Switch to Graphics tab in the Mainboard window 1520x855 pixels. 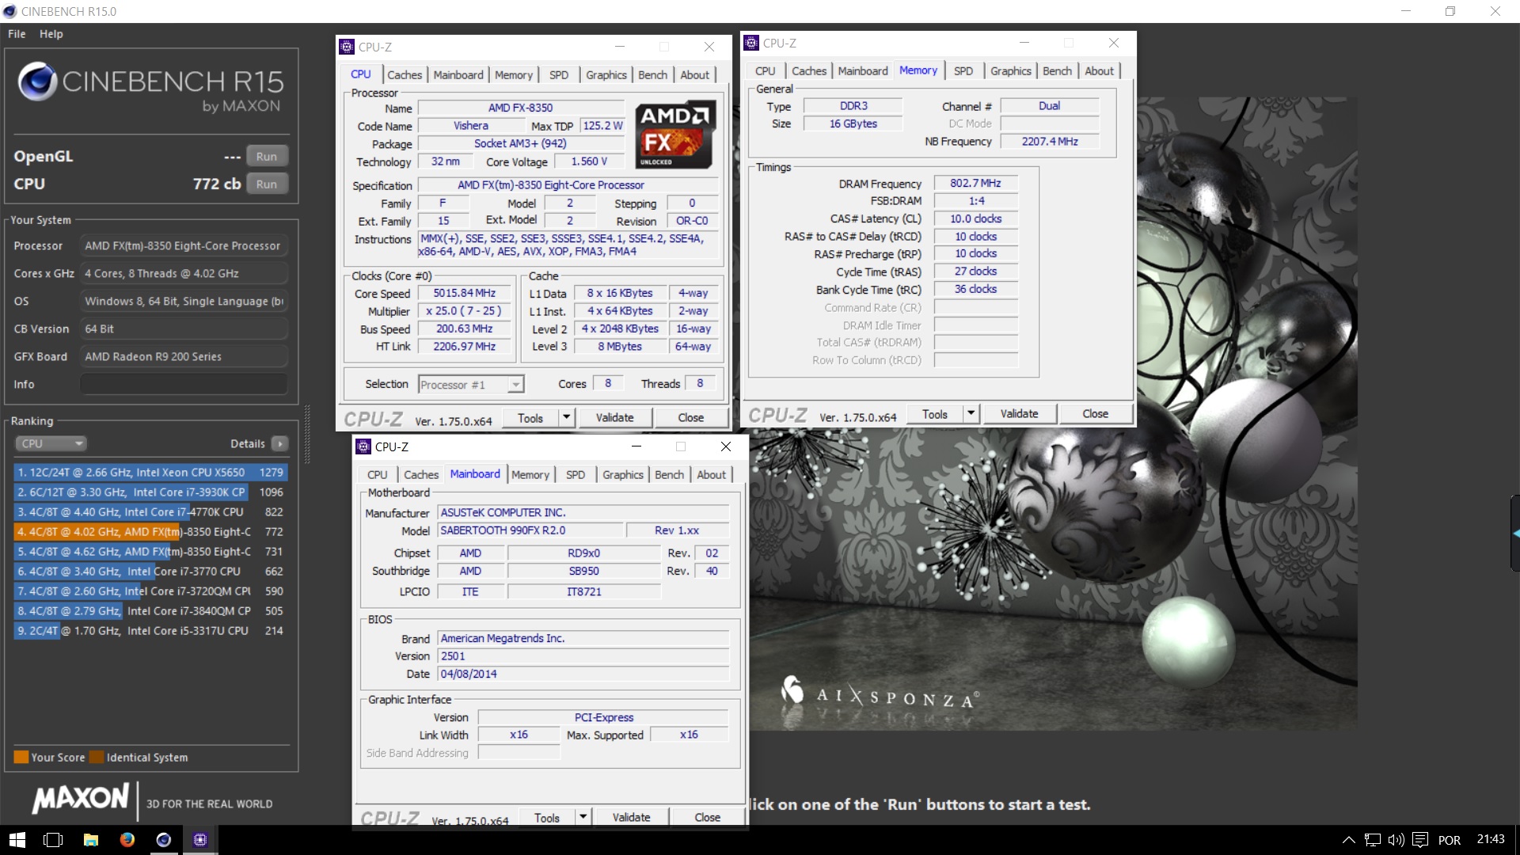click(x=623, y=474)
